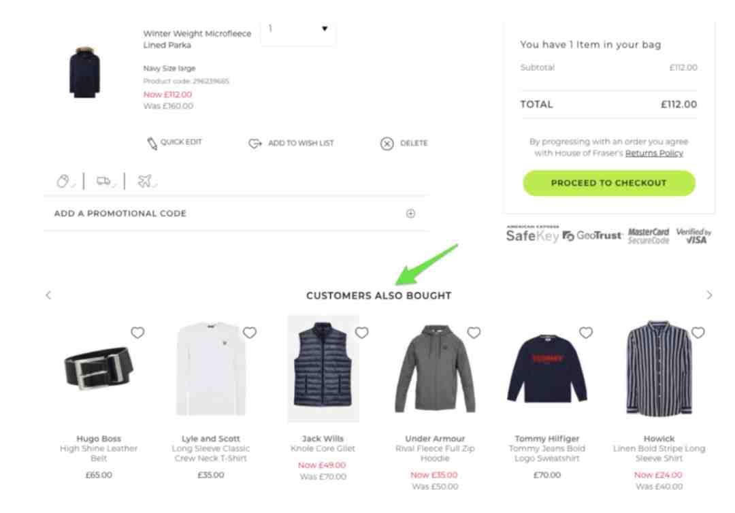Click Proceed to Checkout button
735x513 pixels.
(609, 183)
